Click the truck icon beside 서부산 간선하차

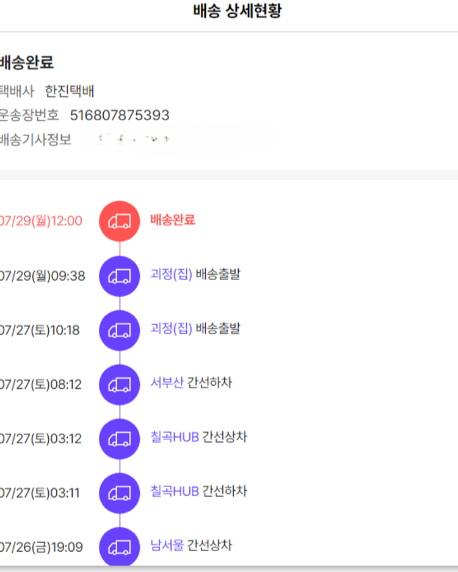click(120, 385)
